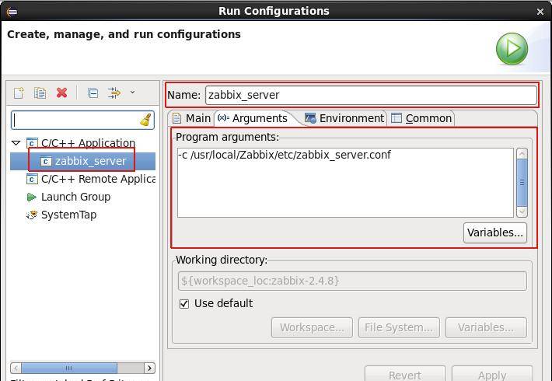Click the filter configurations toolbar icon
Viewport: 552px width, 381px height.
point(114,93)
